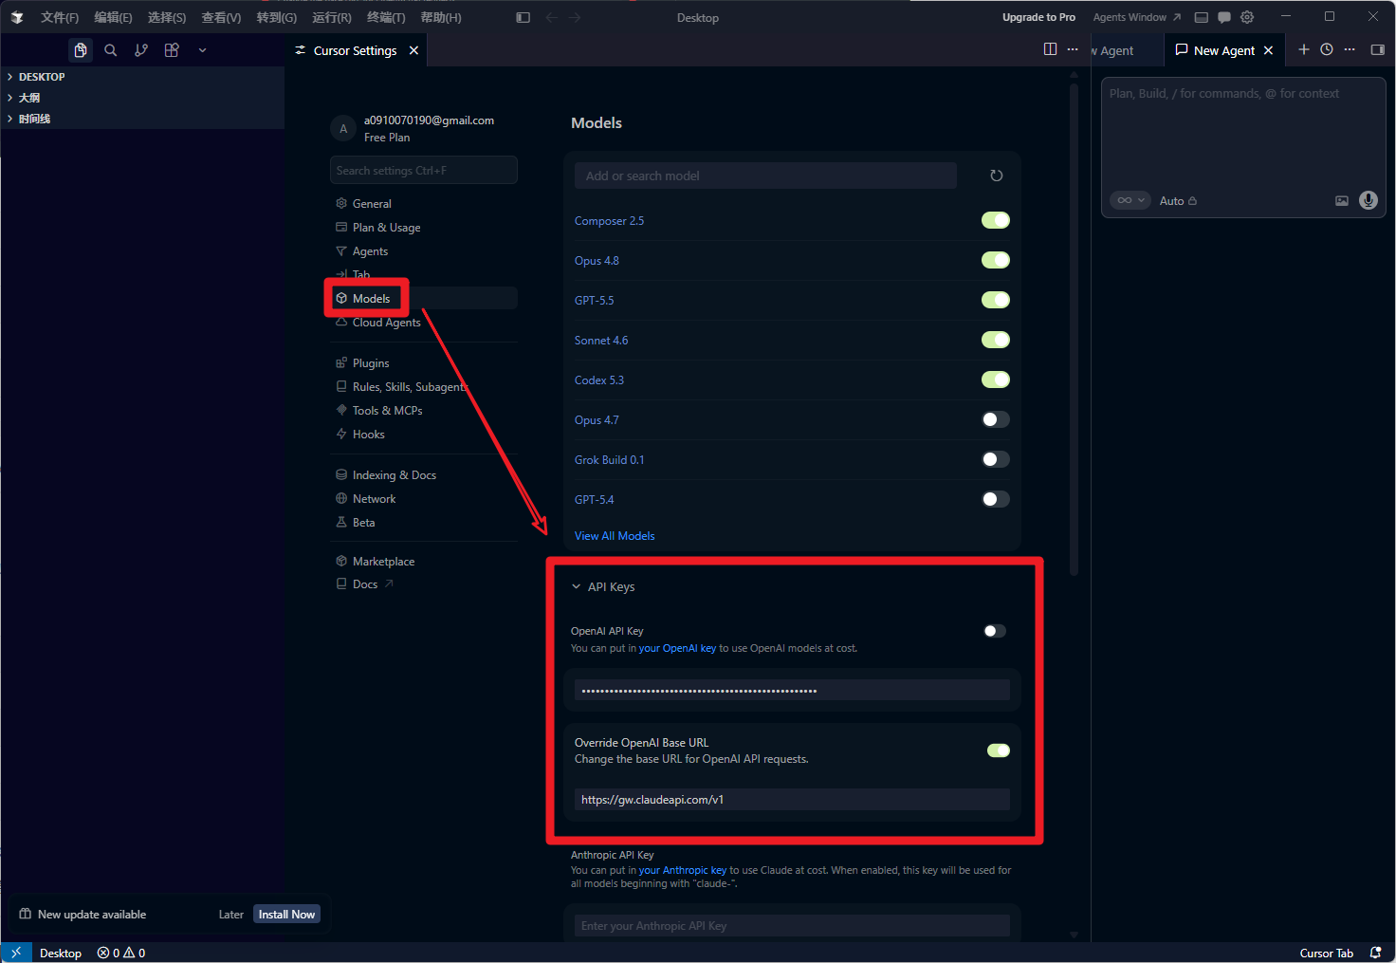This screenshot has height=963, width=1396.
Task: Open the 帮助(H) menu
Action: [x=441, y=17]
